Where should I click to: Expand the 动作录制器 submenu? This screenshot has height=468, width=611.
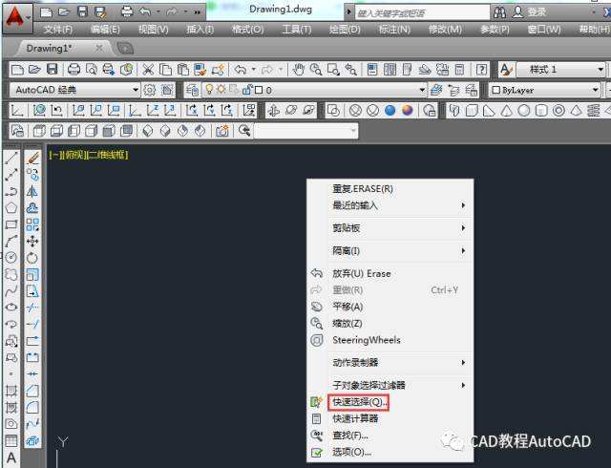[390, 363]
